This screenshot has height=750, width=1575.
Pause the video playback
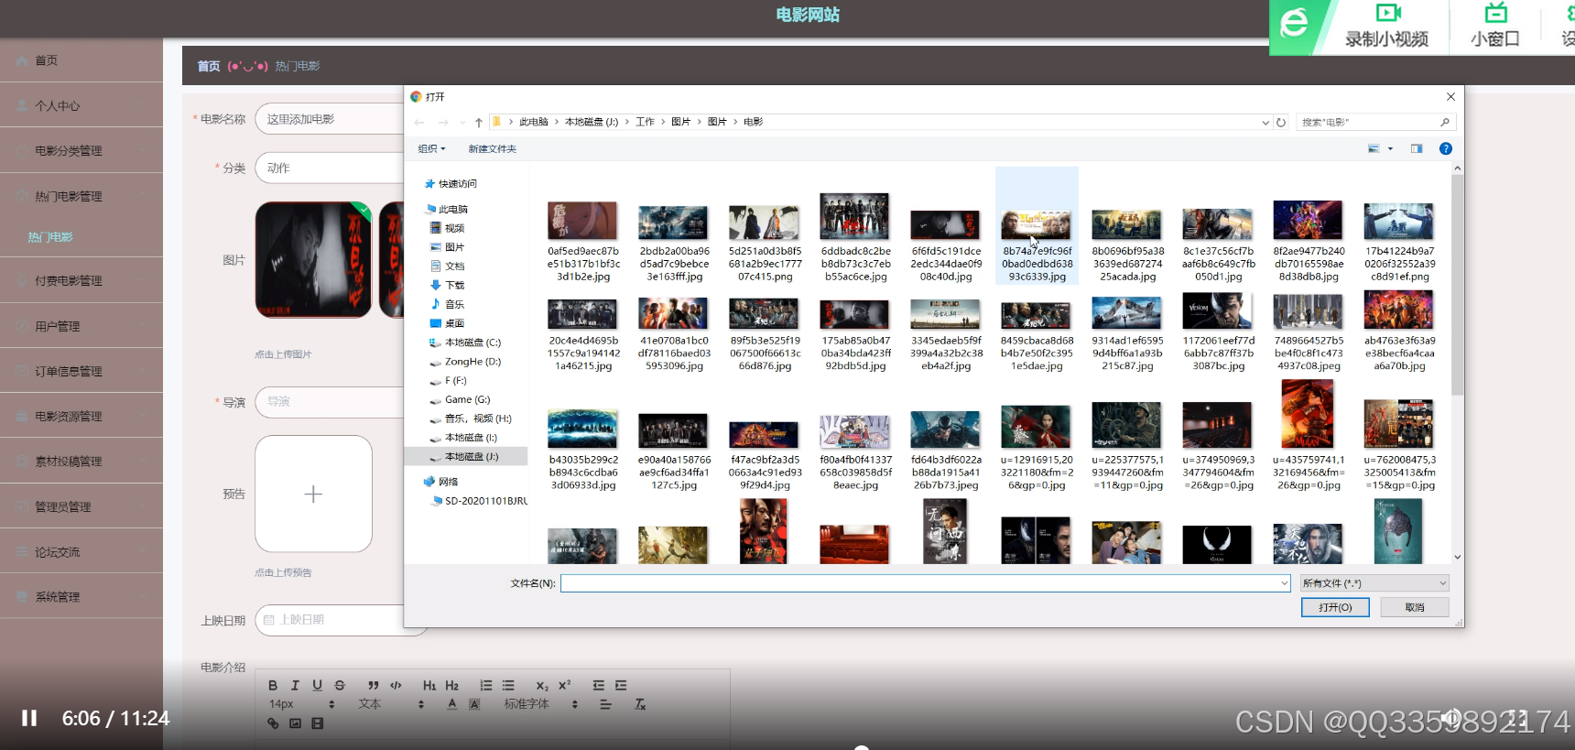click(29, 718)
